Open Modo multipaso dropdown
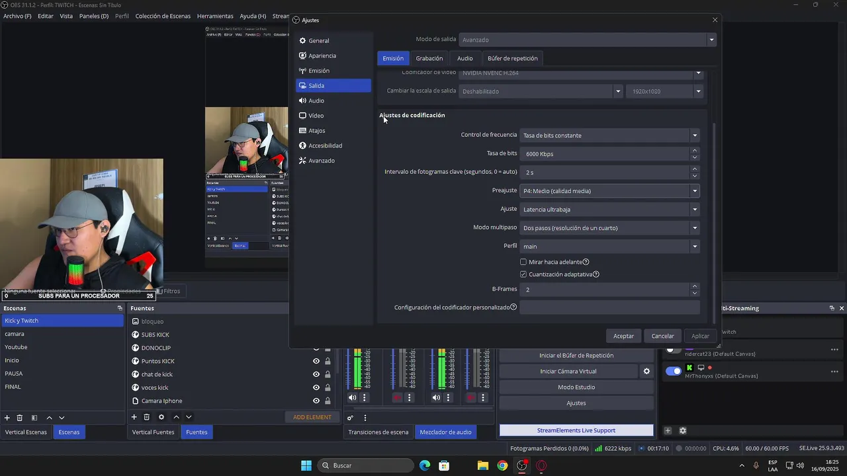 click(609, 228)
